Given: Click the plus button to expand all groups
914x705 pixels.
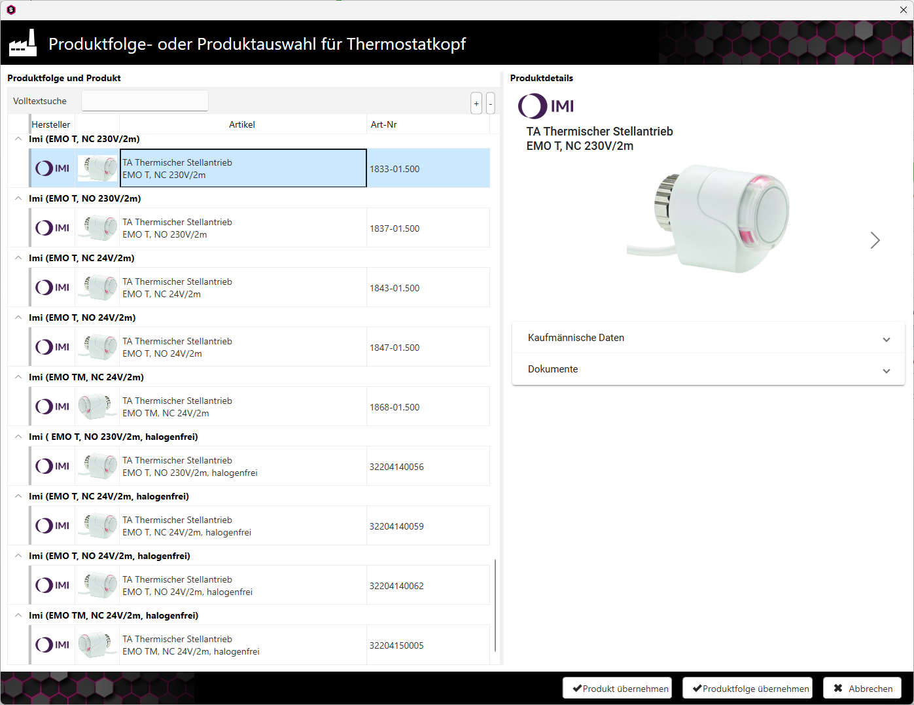Looking at the screenshot, I should (x=476, y=103).
